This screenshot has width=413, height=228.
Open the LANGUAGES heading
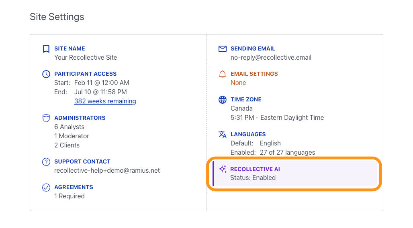[x=248, y=134]
